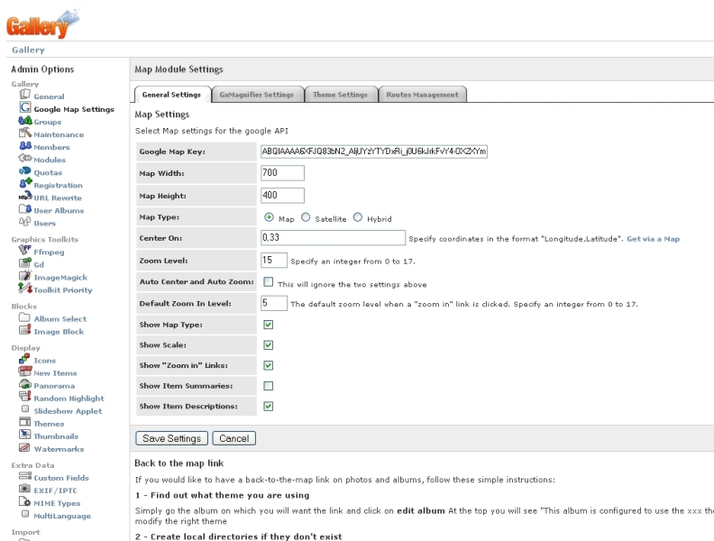Image resolution: width=714 pixels, height=541 pixels.
Task: Click the ImageMagick wand icon
Action: click(x=24, y=276)
